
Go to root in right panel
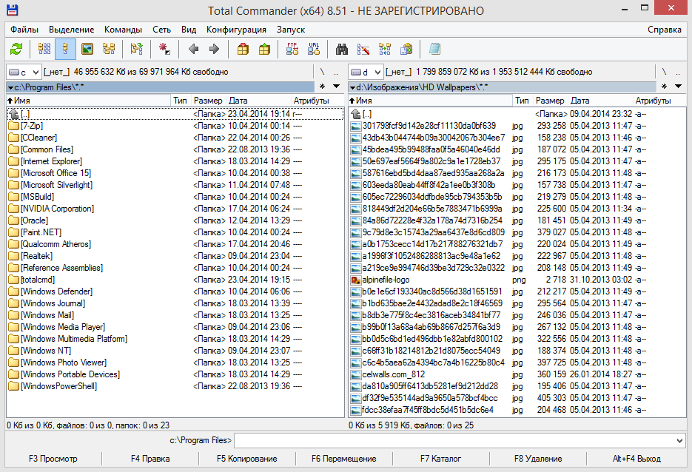point(664,72)
